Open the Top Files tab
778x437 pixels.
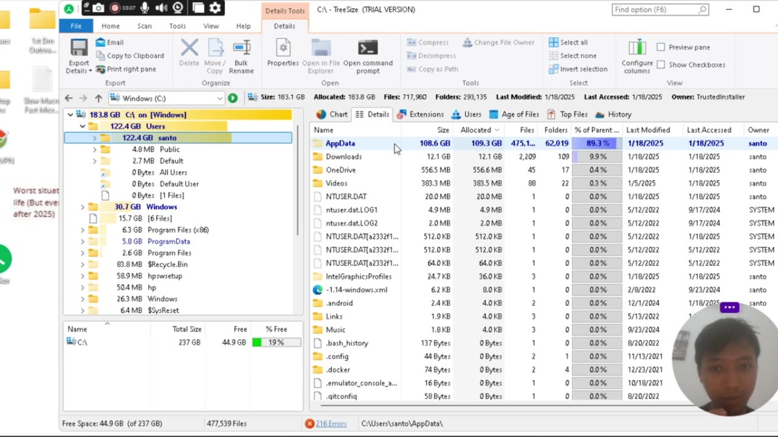point(567,114)
